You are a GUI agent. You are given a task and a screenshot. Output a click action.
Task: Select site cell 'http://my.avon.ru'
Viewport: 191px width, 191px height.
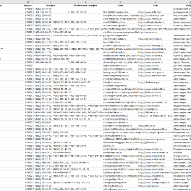155,32
